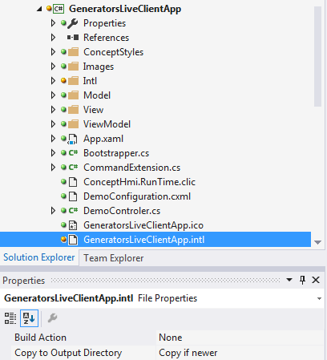Click the Build Action value field None
This screenshot has width=327, height=360.
click(240, 338)
